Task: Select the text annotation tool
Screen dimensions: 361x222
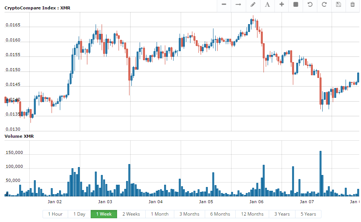Action: [267, 5]
